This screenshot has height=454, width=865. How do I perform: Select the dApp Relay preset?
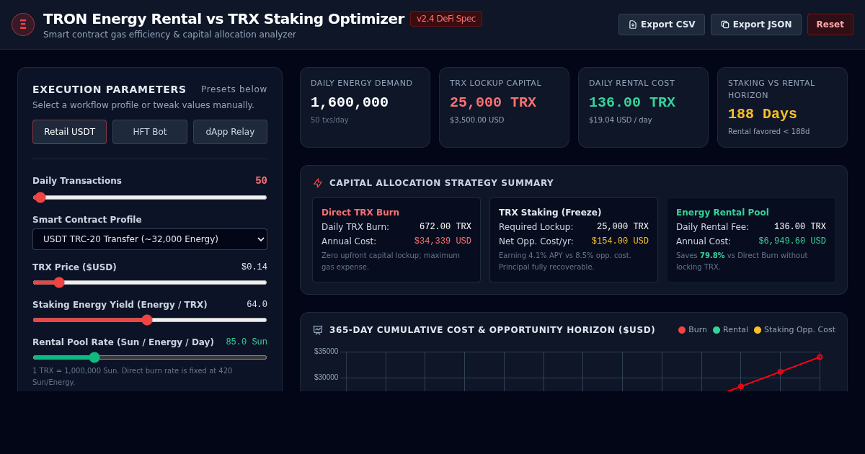pos(230,132)
